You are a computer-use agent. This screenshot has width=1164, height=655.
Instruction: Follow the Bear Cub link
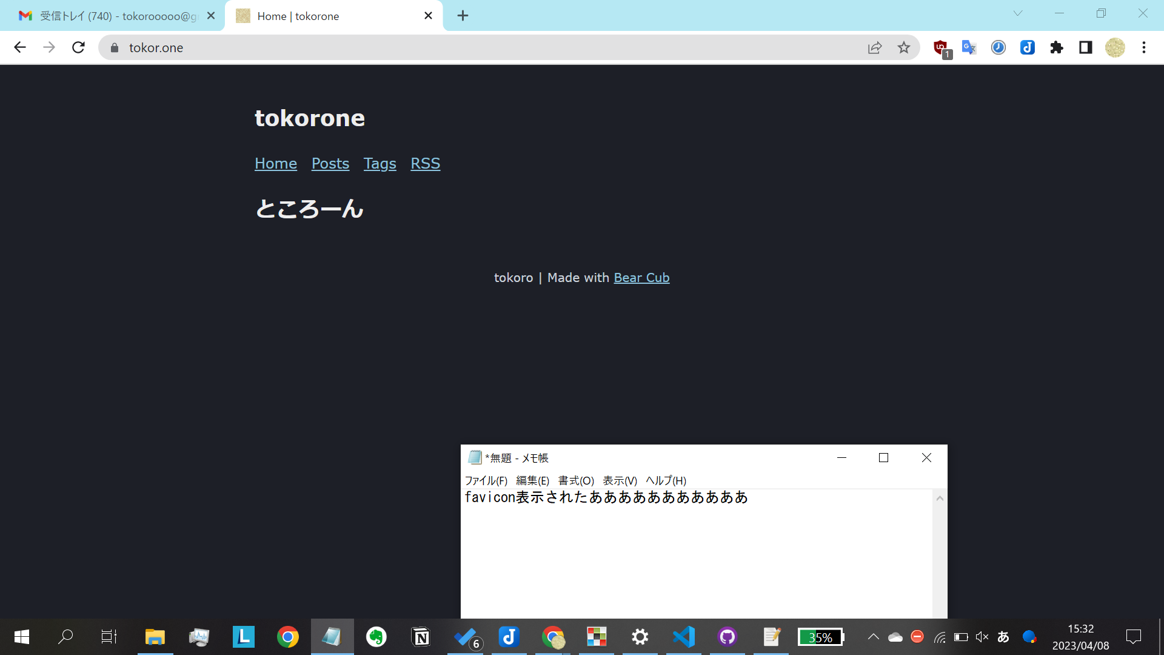pos(641,278)
